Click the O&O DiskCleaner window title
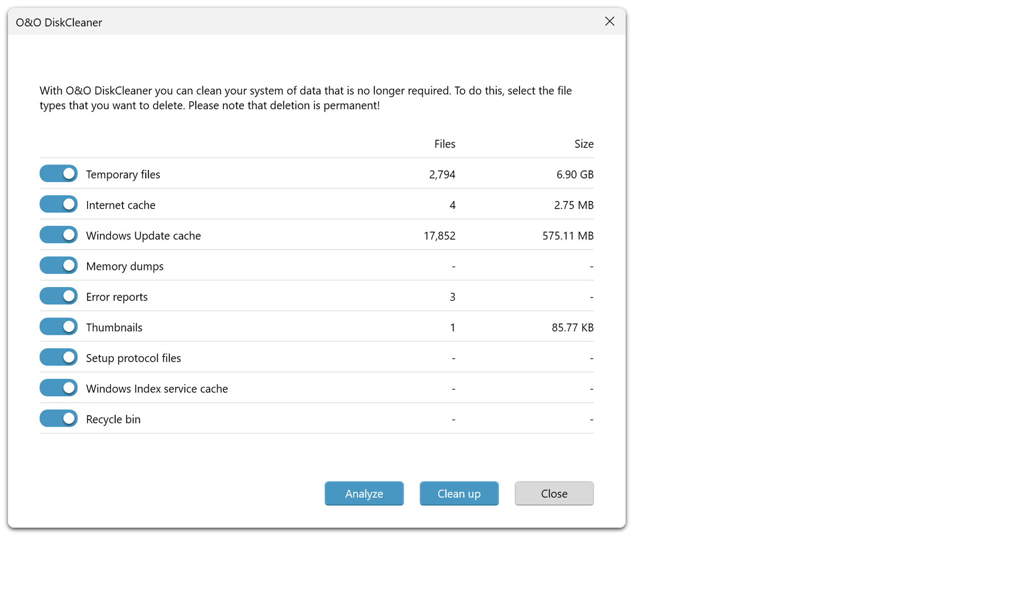 (59, 23)
